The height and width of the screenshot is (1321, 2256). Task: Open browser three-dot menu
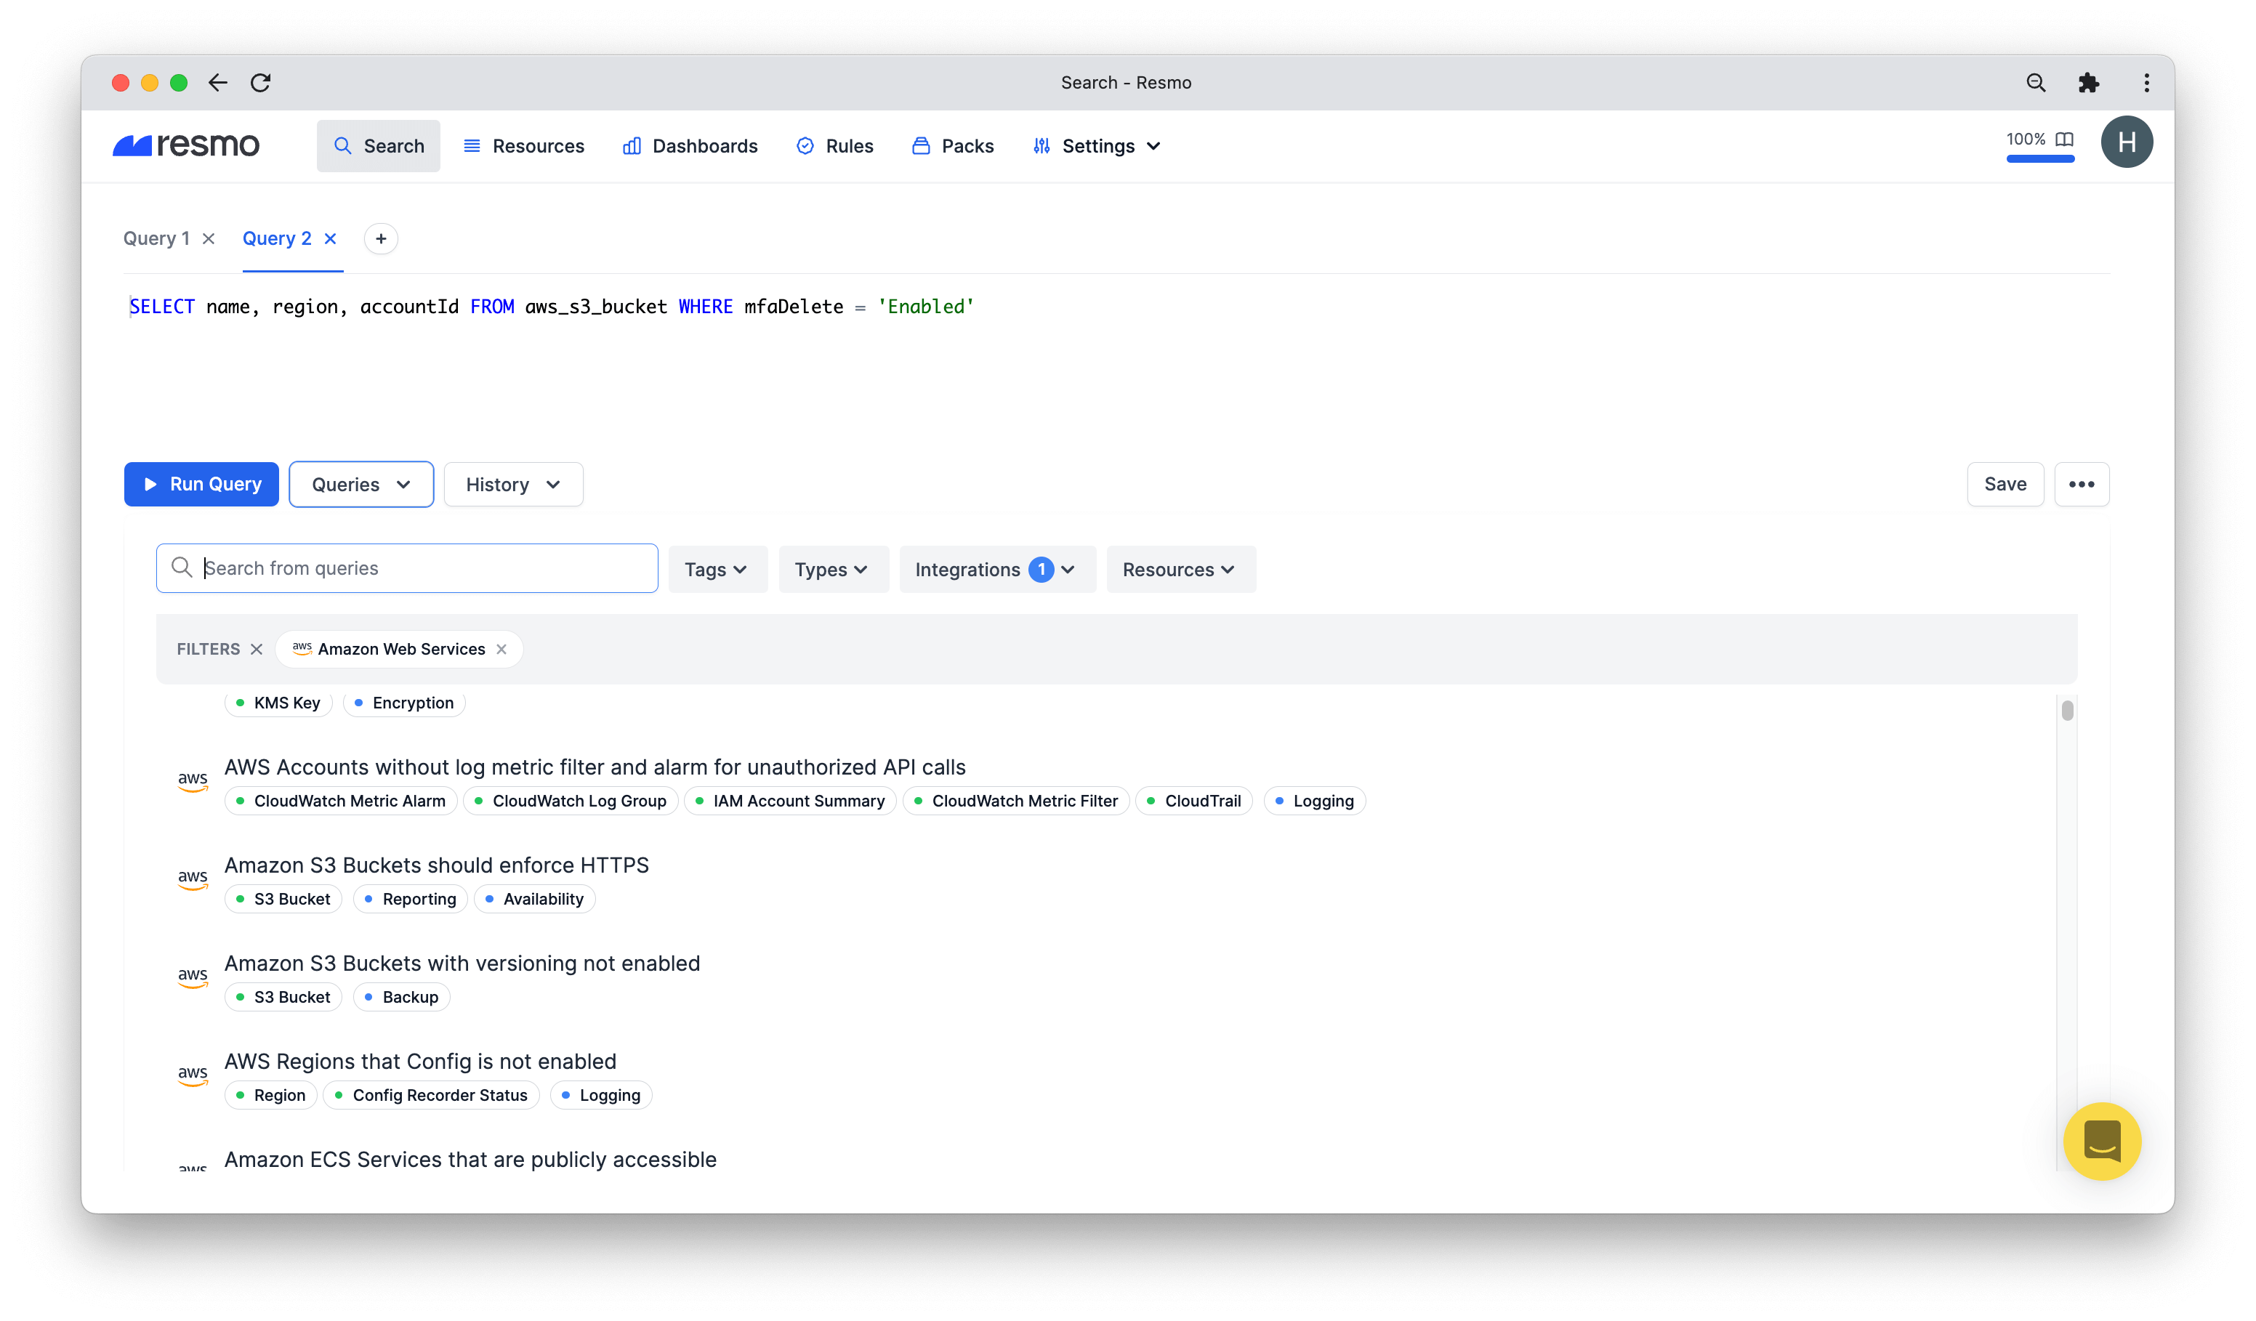point(2147,82)
